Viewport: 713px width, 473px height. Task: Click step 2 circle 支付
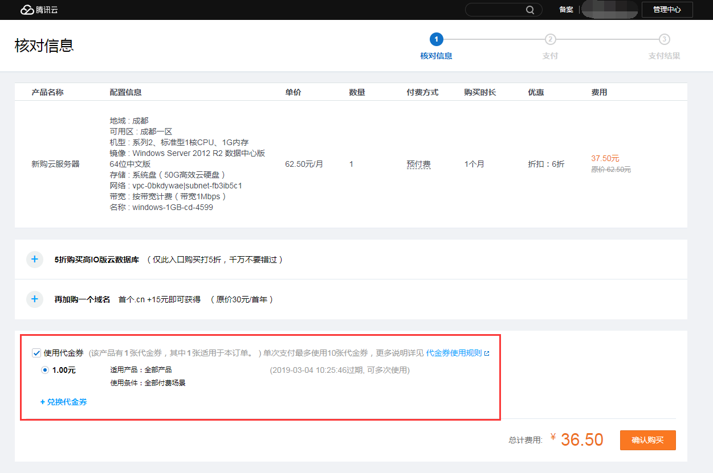[550, 39]
